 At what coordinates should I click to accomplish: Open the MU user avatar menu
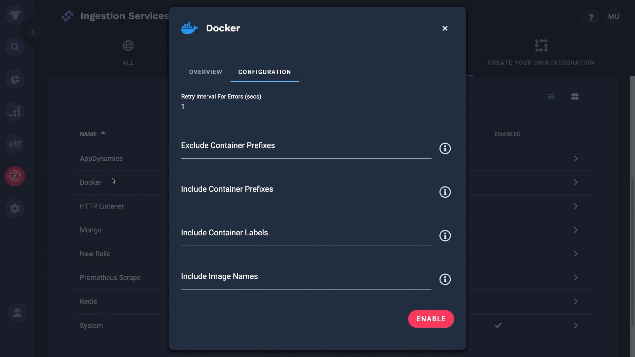[x=614, y=17]
